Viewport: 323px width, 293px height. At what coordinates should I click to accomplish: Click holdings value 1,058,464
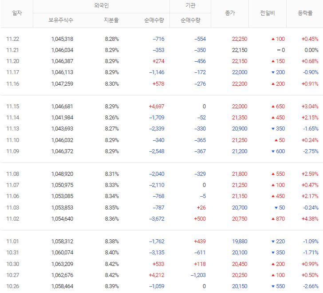62,287
